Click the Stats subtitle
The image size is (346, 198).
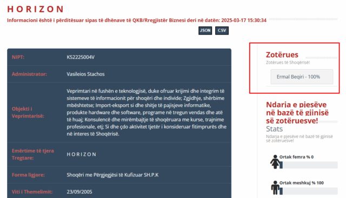(274, 129)
